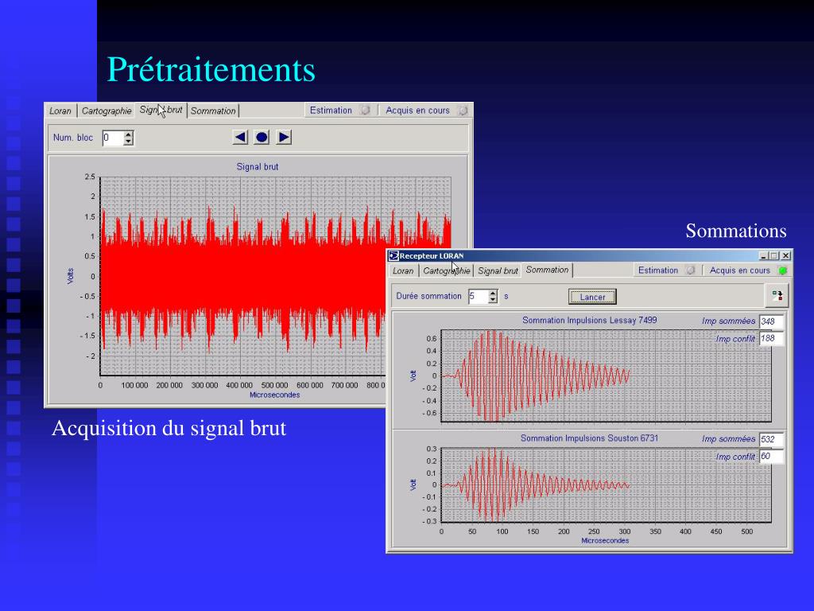The width and height of the screenshot is (814, 611).
Task: Click the Estimation label in the Signal brut window
Action: [x=331, y=110]
